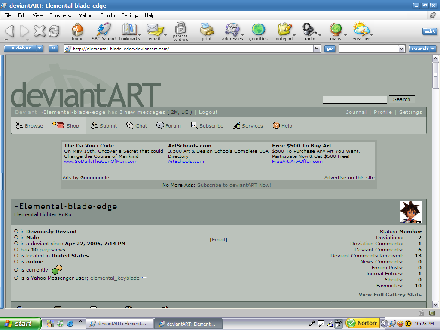Open Chat in deviantART navigation
Viewport: 440px width, 330px height.
click(137, 126)
